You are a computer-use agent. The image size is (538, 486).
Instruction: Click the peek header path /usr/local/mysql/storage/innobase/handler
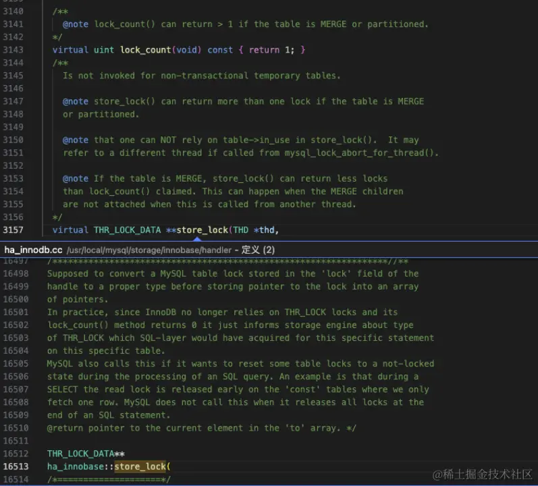149,250
